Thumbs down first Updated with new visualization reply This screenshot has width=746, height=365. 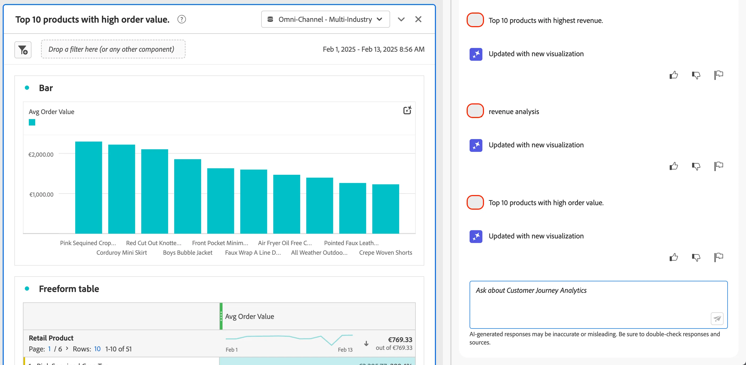tap(696, 75)
